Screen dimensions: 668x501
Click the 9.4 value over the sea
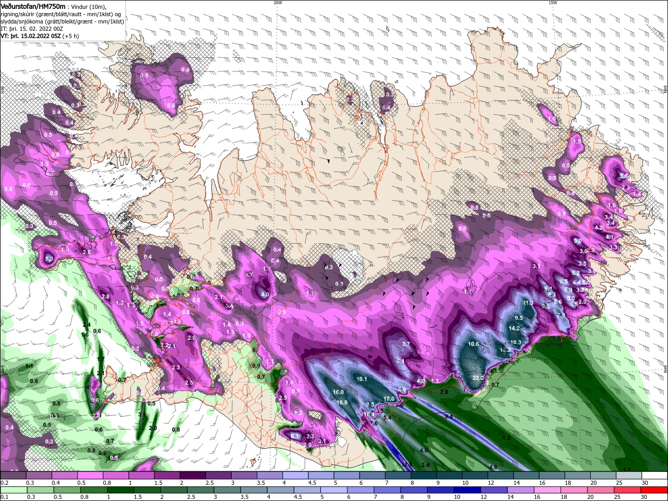click(448, 416)
